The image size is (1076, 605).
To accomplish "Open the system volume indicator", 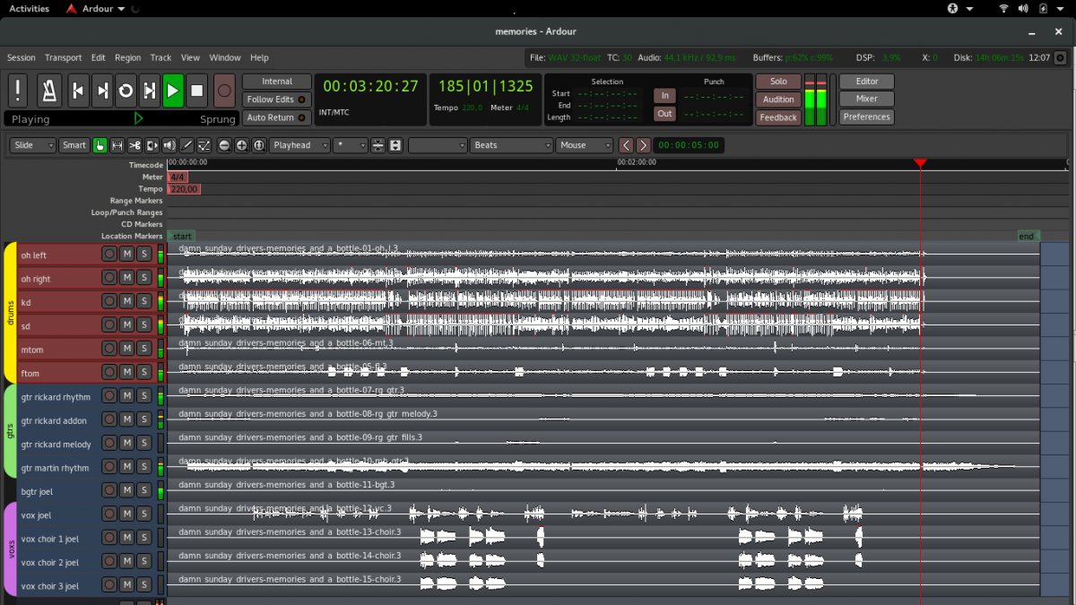I will click(1023, 9).
